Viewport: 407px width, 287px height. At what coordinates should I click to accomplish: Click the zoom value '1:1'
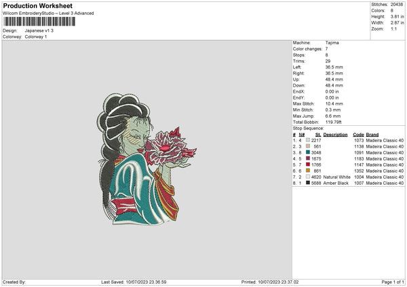tap(393, 28)
